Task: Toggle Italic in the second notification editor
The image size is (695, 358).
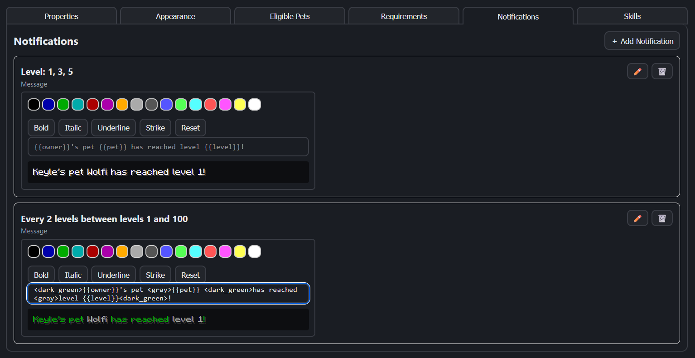Action: pos(73,275)
